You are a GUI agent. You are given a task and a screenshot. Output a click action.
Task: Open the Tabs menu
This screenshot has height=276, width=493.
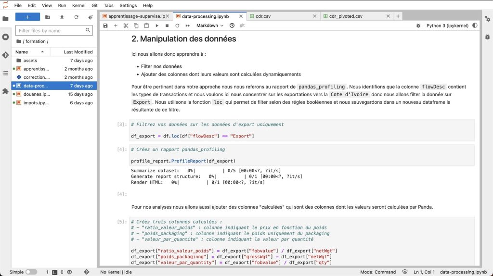[108, 5]
